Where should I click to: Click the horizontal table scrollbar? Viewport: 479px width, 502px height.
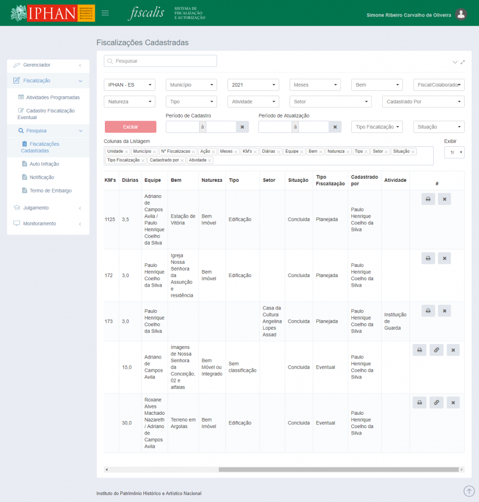point(338,470)
